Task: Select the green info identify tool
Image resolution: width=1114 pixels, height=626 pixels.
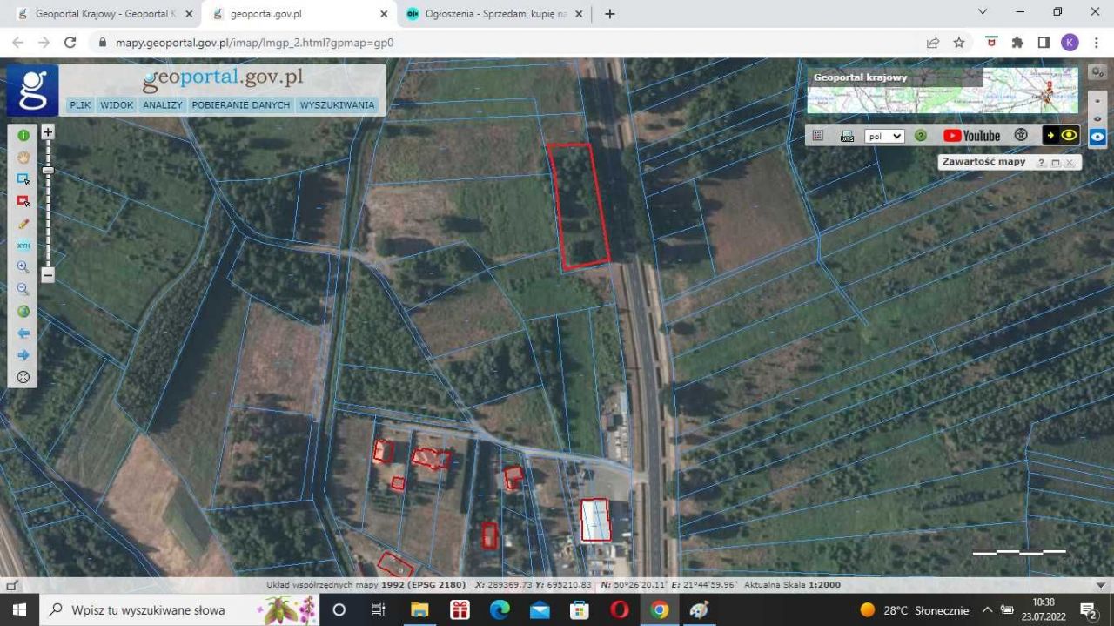Action: [23, 135]
